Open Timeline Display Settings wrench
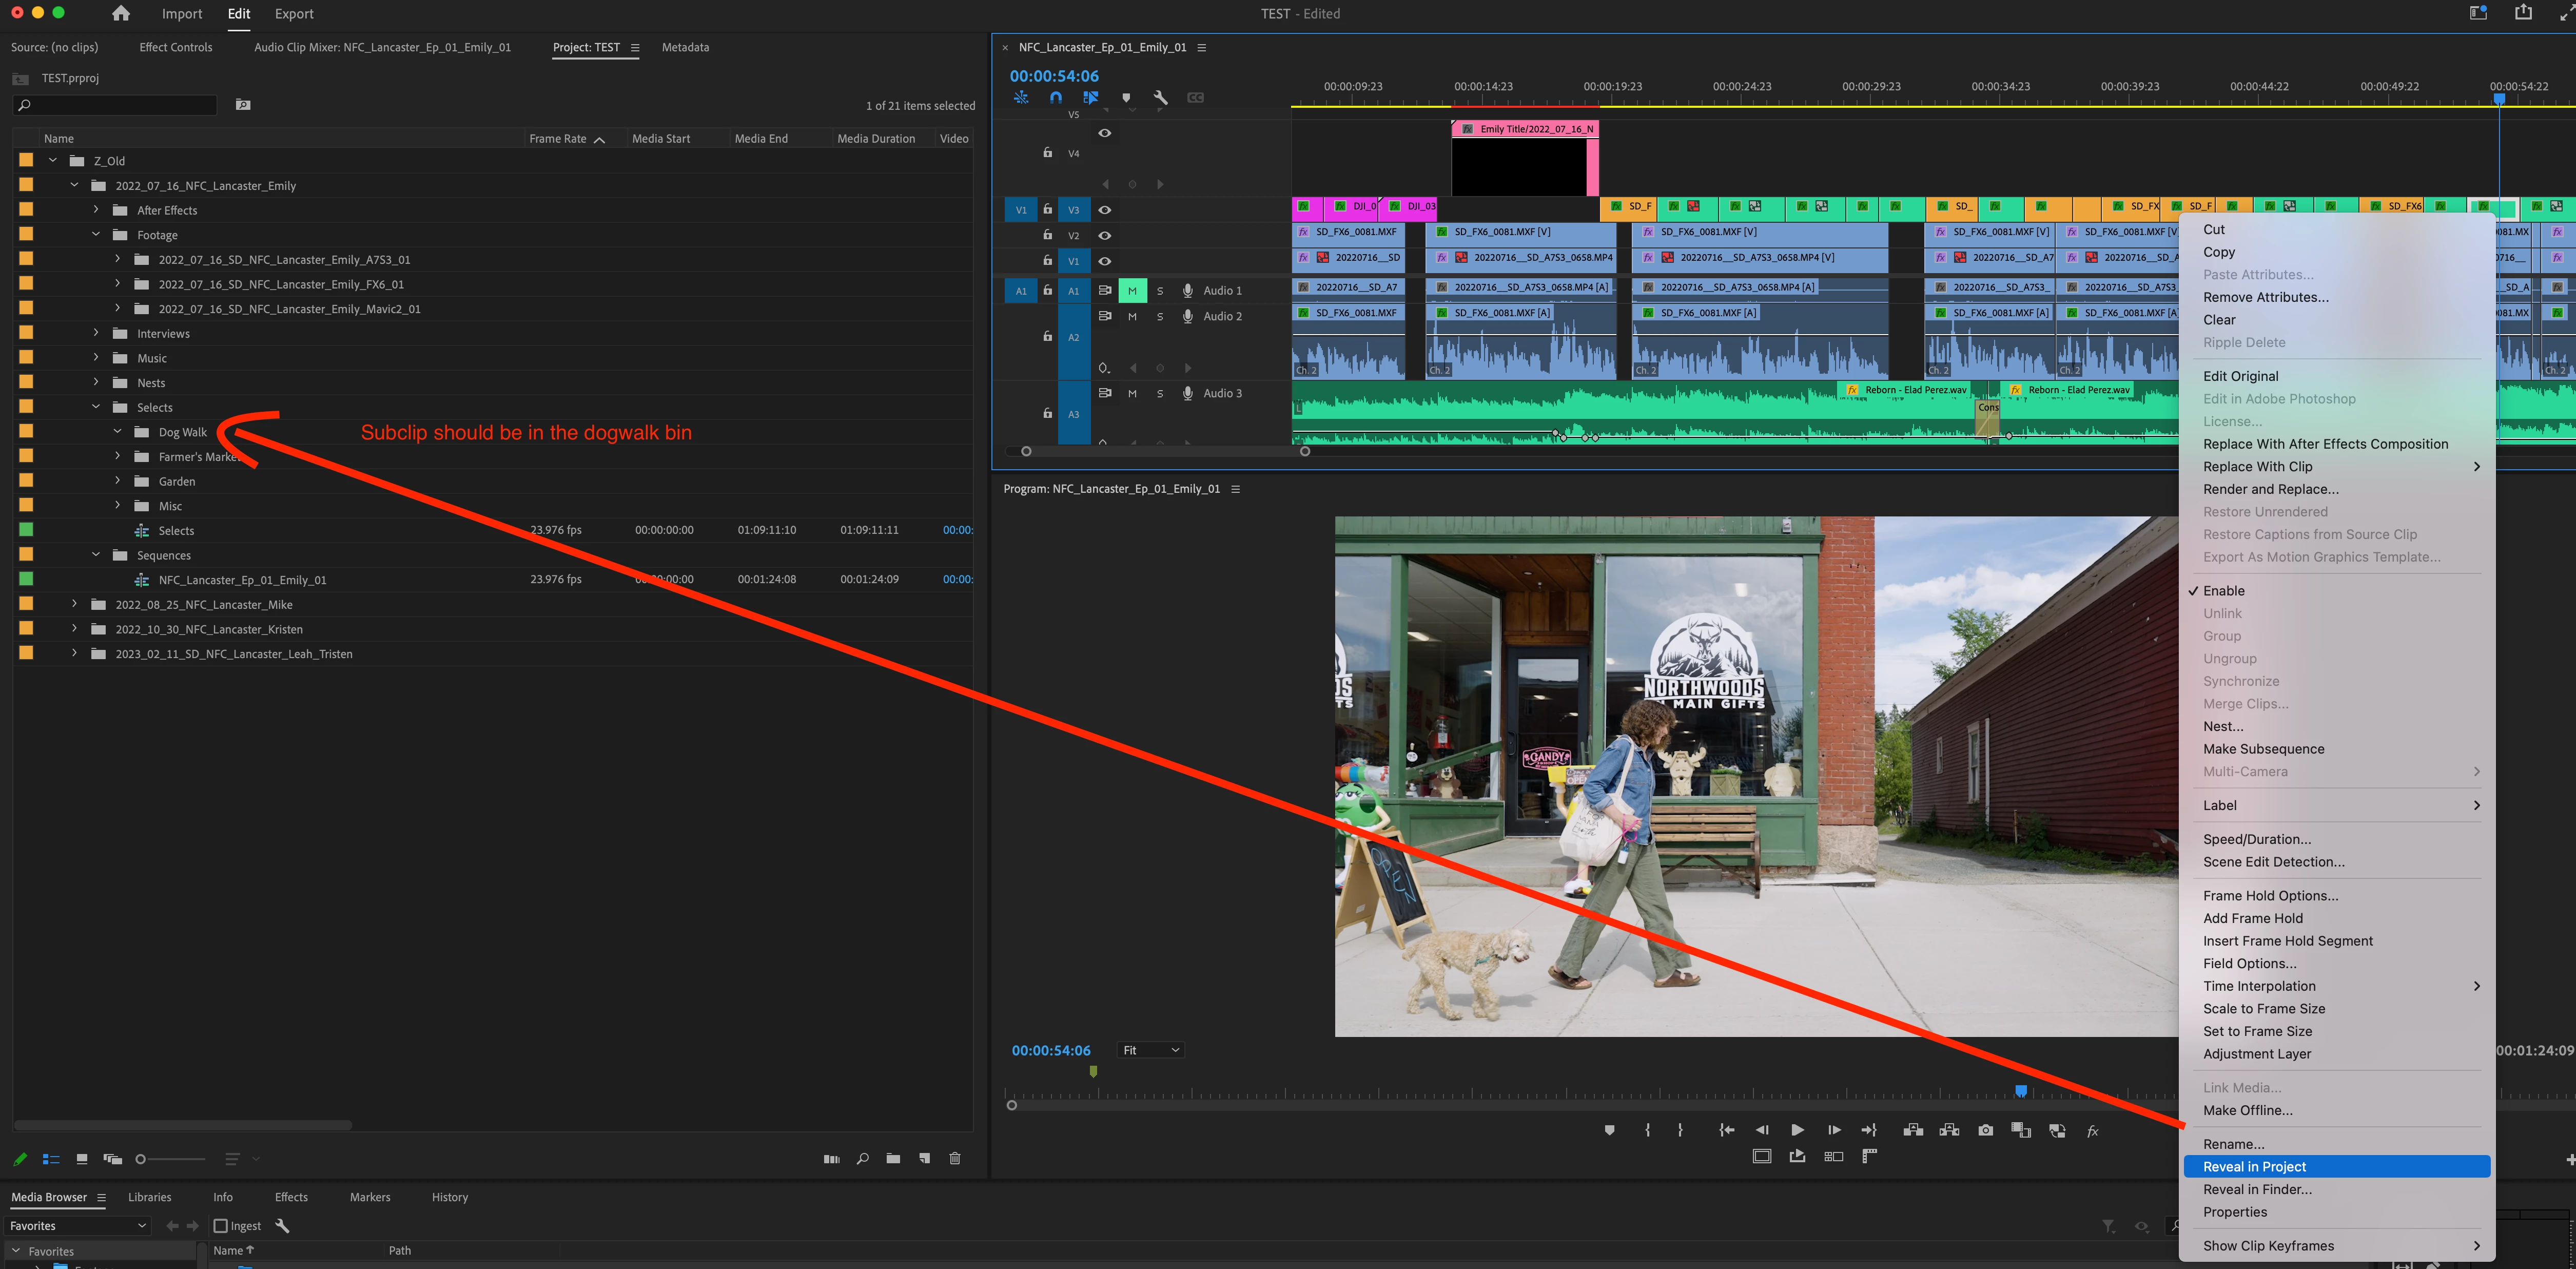This screenshot has height=1269, width=2576. (1160, 98)
